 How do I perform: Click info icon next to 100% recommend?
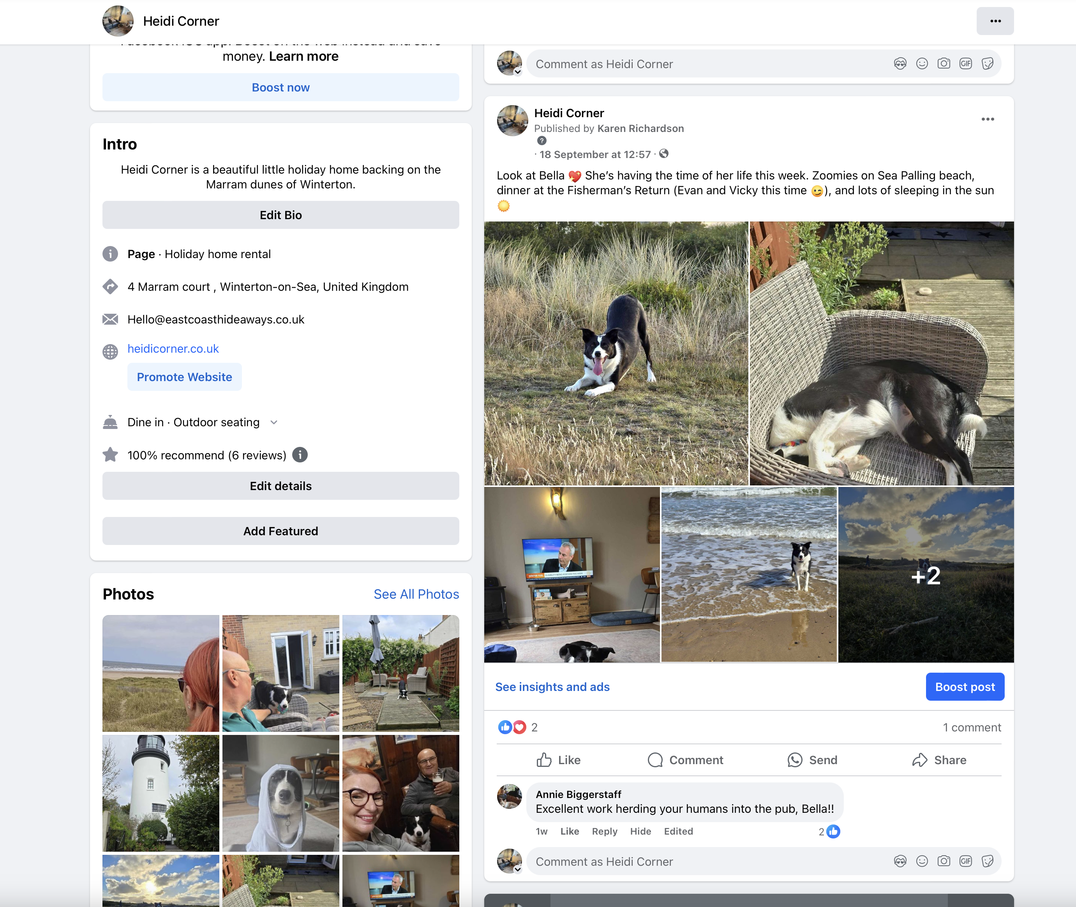click(300, 455)
